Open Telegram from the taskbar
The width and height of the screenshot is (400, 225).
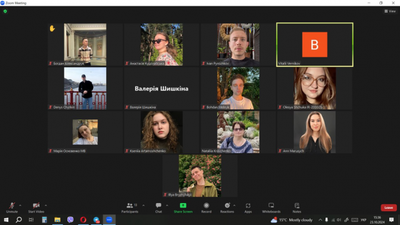96,219
